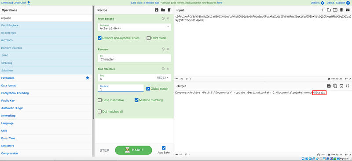This screenshot has height=161, width=352.
Task: Clear the recipe with trash icon
Action: coord(169,10)
